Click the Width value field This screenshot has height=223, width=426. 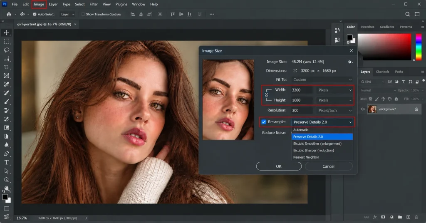[x=302, y=90]
